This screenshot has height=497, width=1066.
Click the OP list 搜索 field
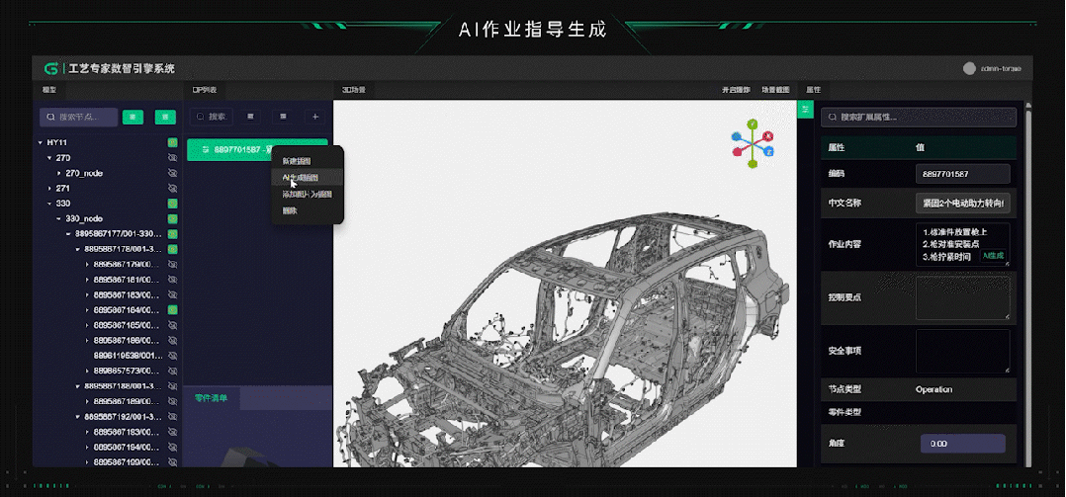point(212,117)
